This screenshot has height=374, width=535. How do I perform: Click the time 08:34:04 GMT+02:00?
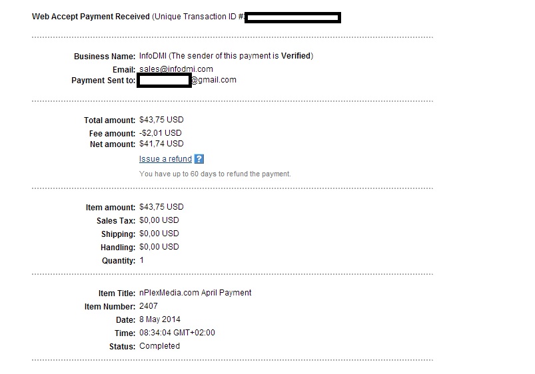coord(177,333)
